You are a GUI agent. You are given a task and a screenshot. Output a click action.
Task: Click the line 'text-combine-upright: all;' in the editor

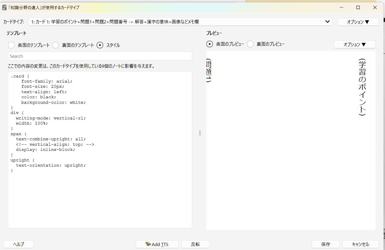(51, 139)
